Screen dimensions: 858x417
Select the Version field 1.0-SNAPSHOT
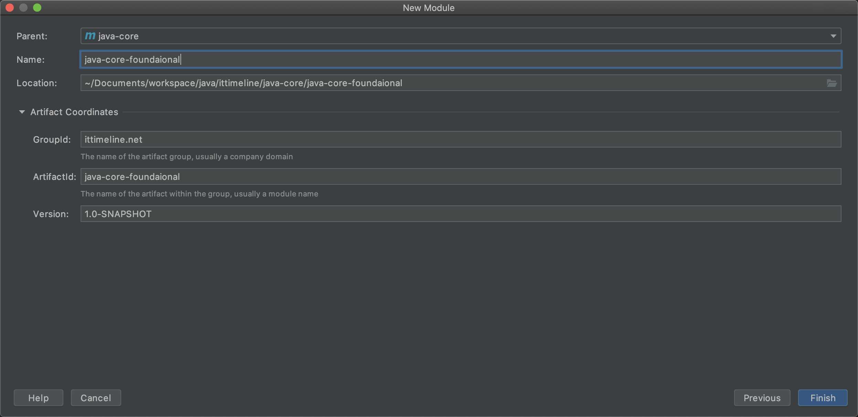pos(461,214)
